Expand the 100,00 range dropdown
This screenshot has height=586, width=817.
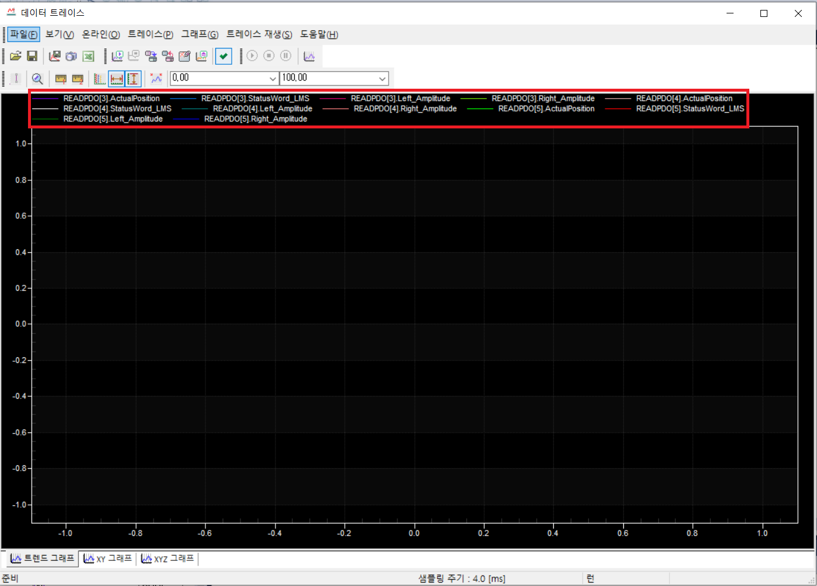click(x=382, y=79)
